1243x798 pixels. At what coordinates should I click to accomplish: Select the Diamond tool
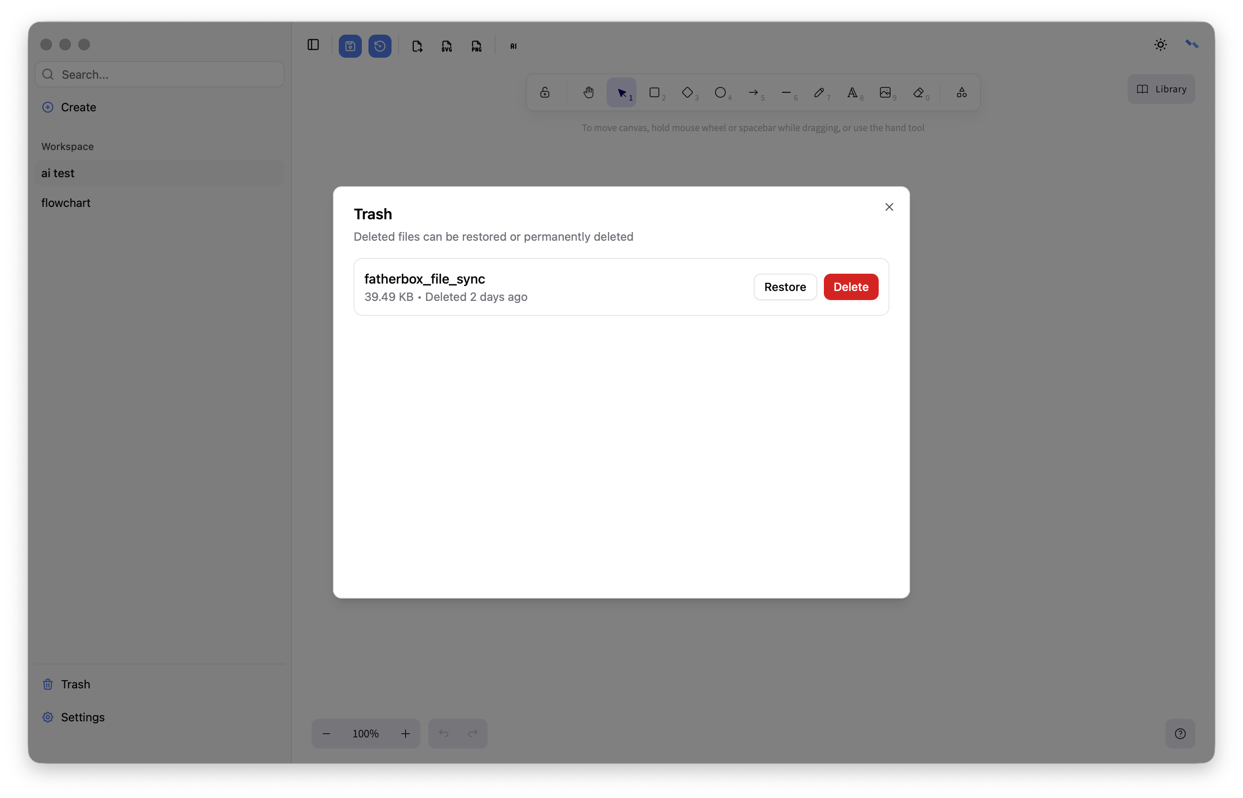(688, 93)
